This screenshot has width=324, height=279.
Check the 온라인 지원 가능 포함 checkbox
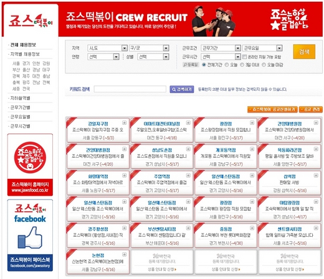pos(245,57)
